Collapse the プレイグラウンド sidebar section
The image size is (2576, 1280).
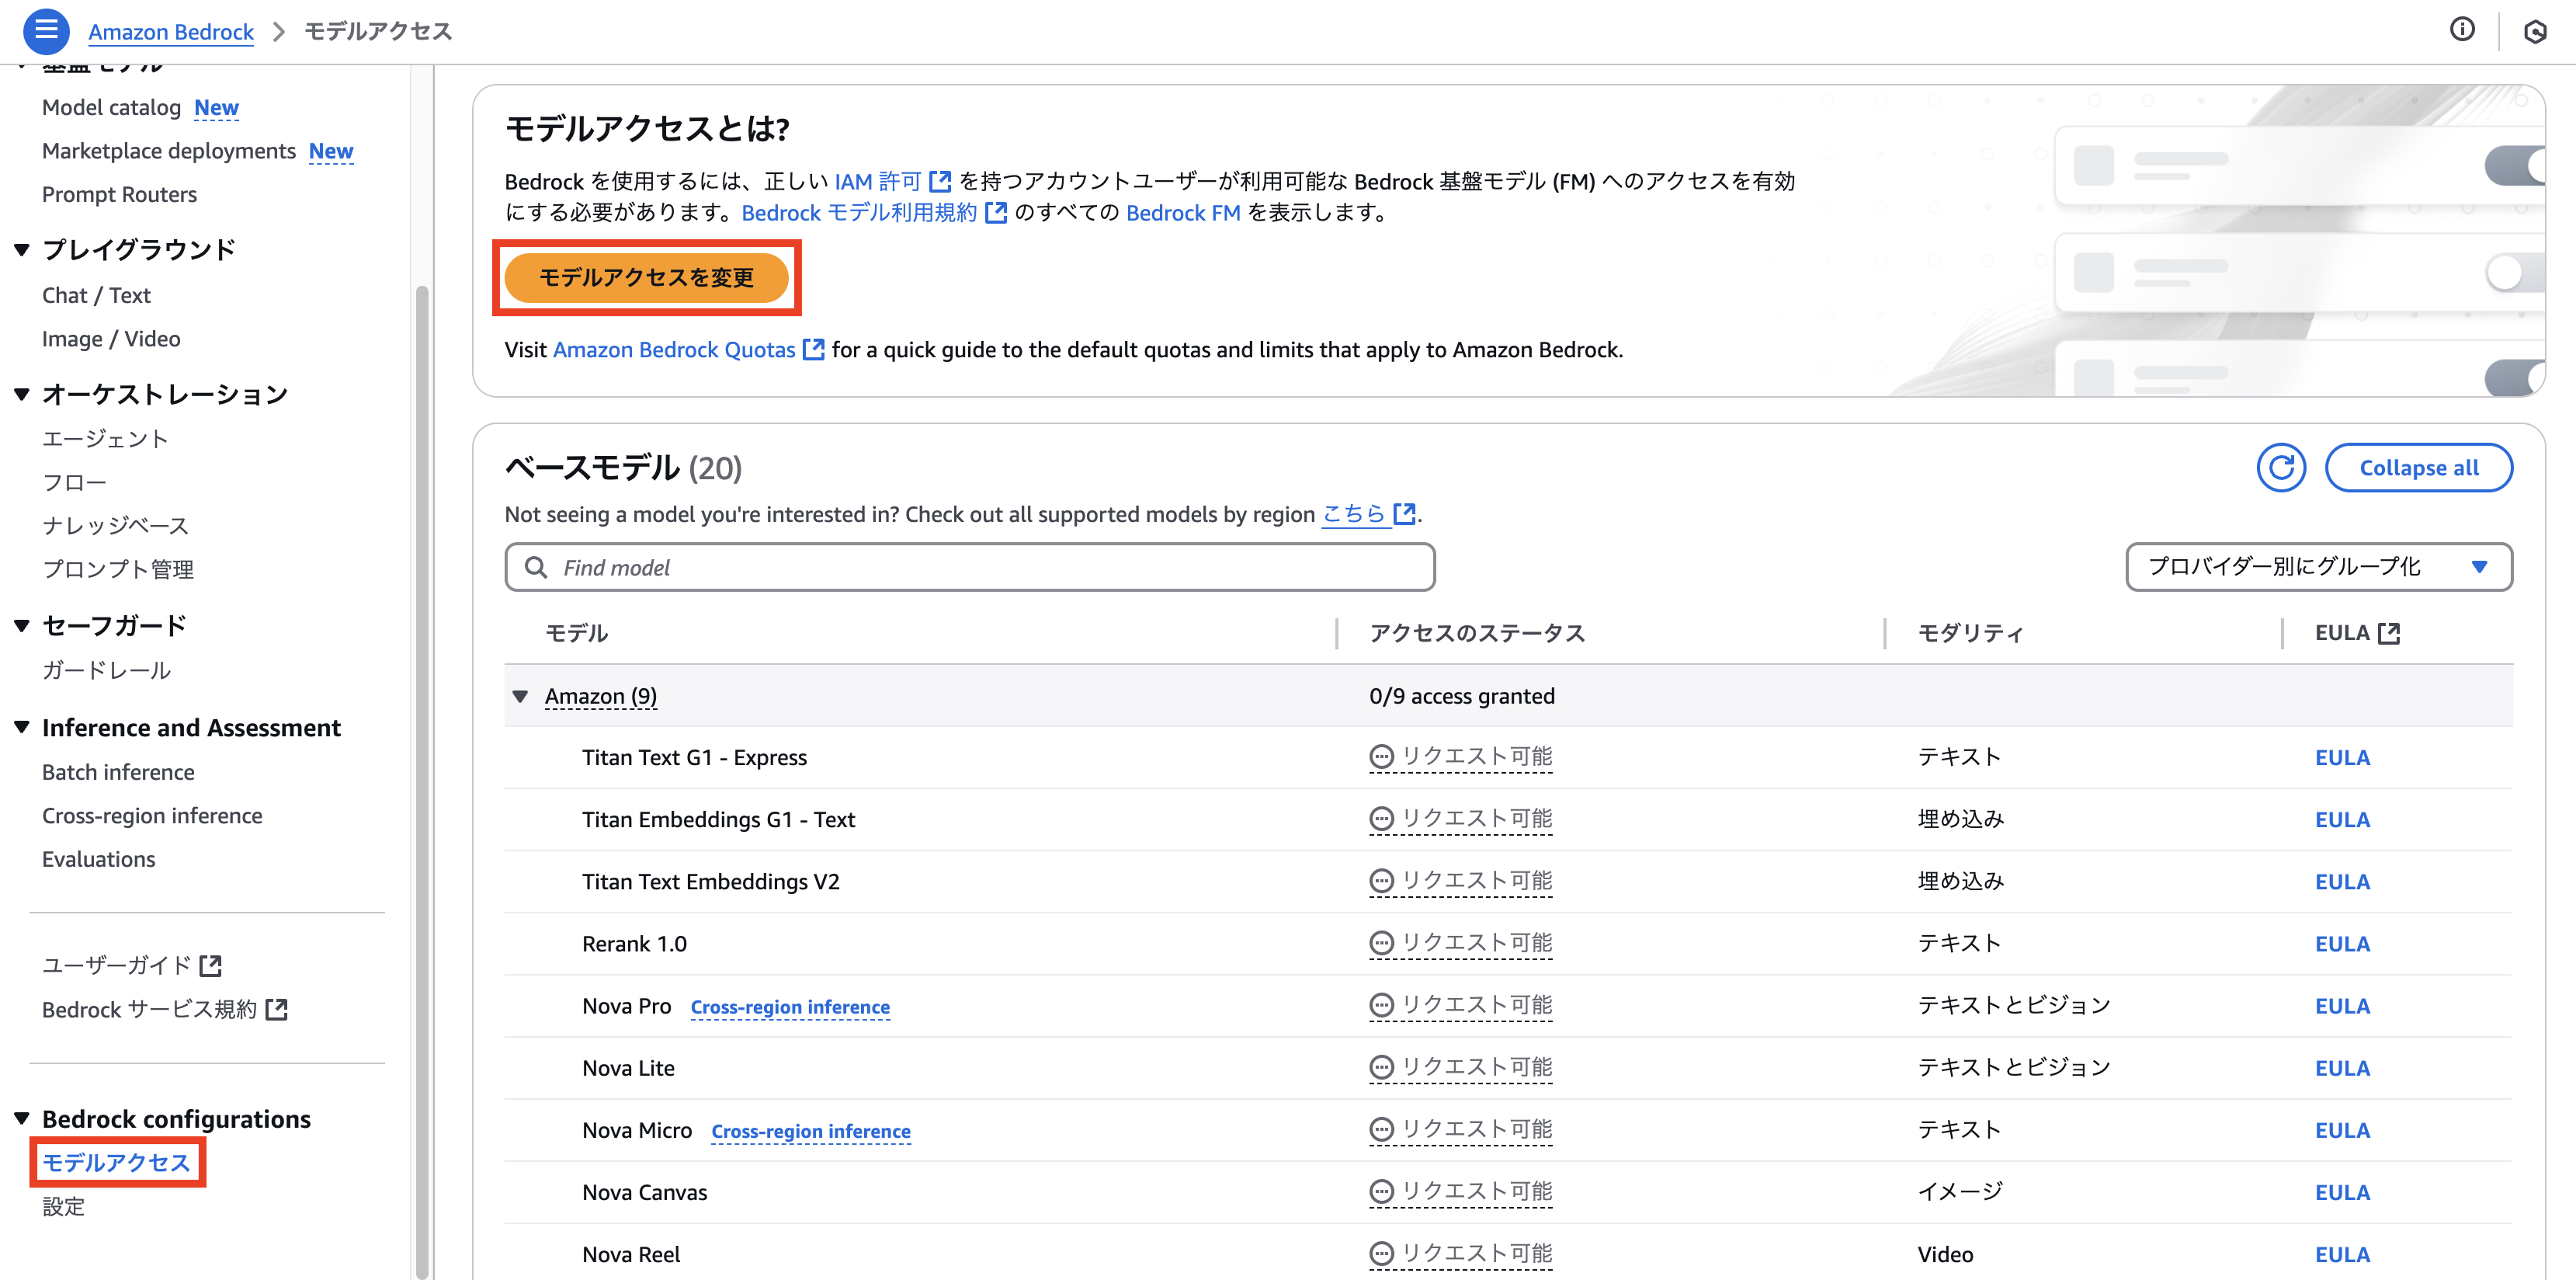coord(22,249)
